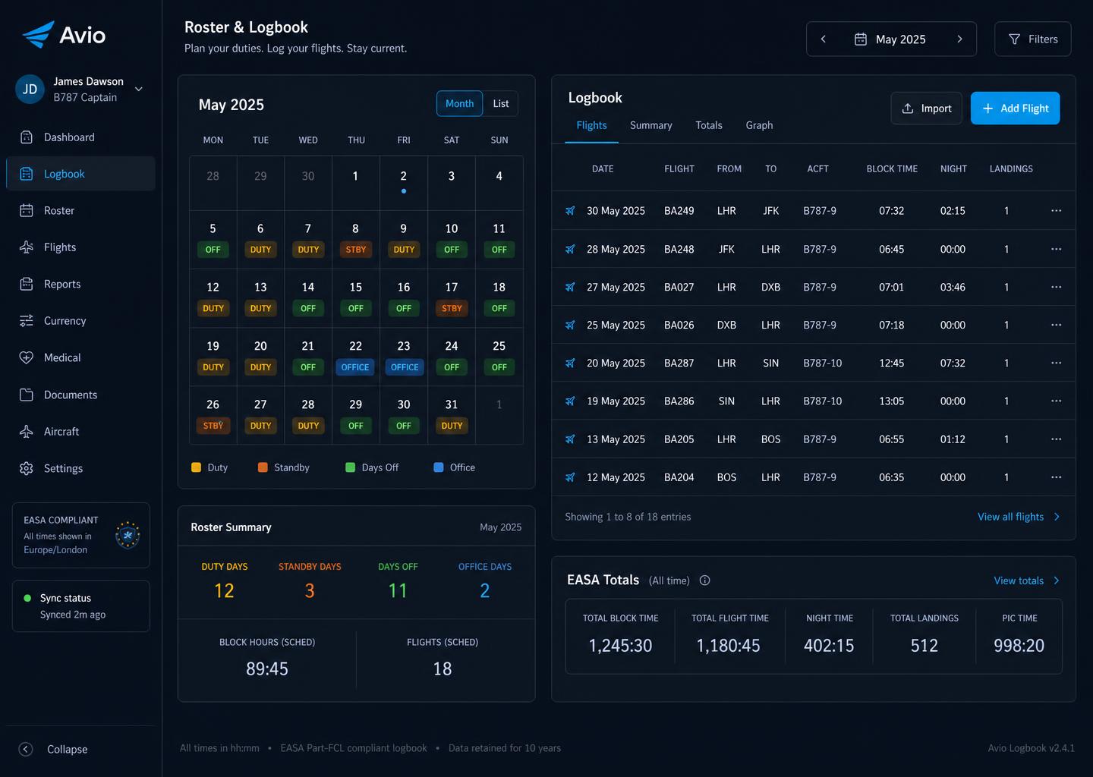The width and height of the screenshot is (1093, 777).
Task: Click plane icon on 12 May 2025 row
Action: pos(570,477)
